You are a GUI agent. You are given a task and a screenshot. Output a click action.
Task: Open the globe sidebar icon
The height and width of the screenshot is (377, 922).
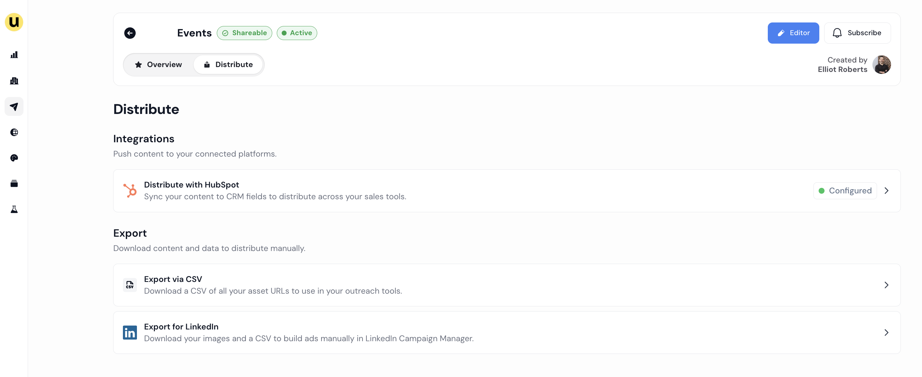click(14, 132)
